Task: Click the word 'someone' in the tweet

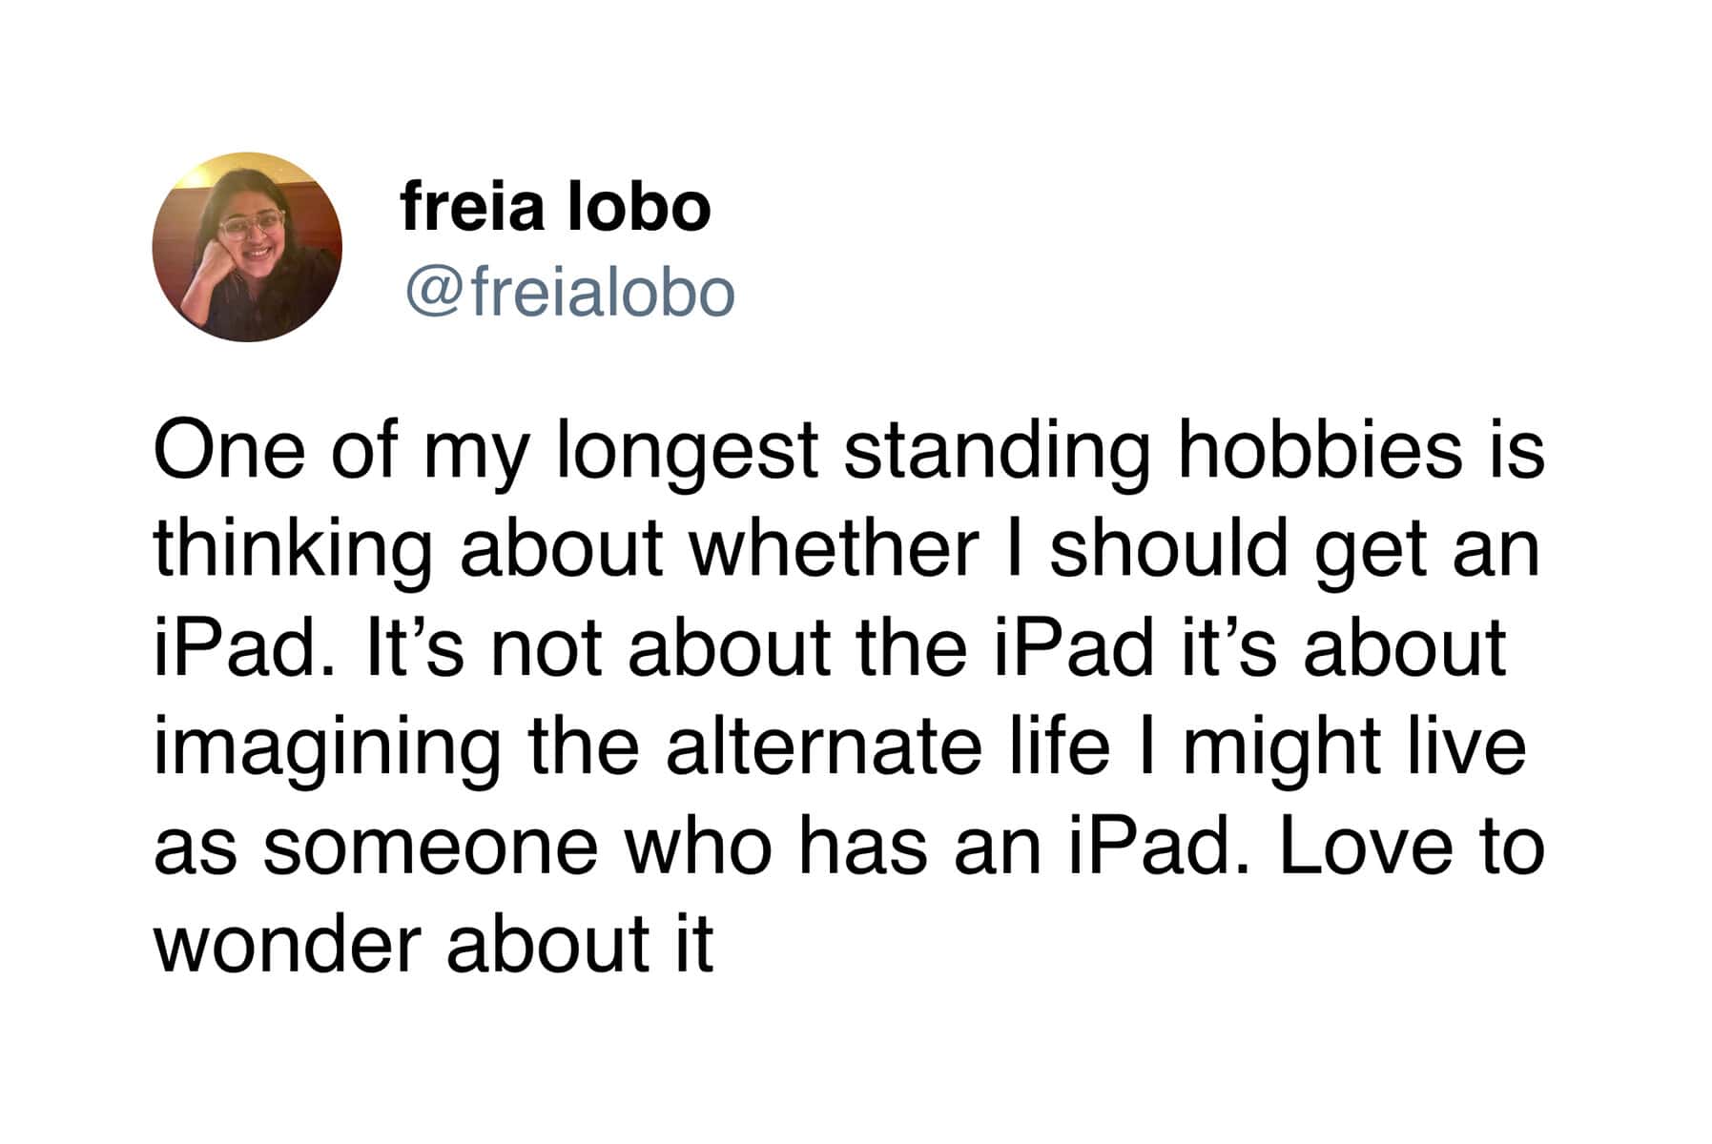Action: [x=430, y=850]
